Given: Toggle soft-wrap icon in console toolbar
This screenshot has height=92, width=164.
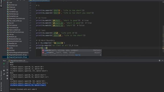Looking at the screenshot, I should [x=7, y=70].
